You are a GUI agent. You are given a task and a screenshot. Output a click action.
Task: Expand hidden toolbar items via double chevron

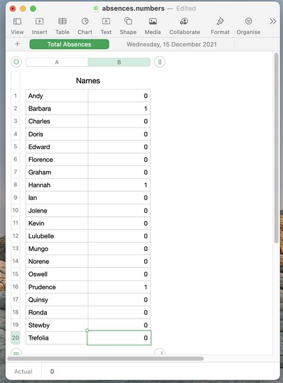click(273, 22)
